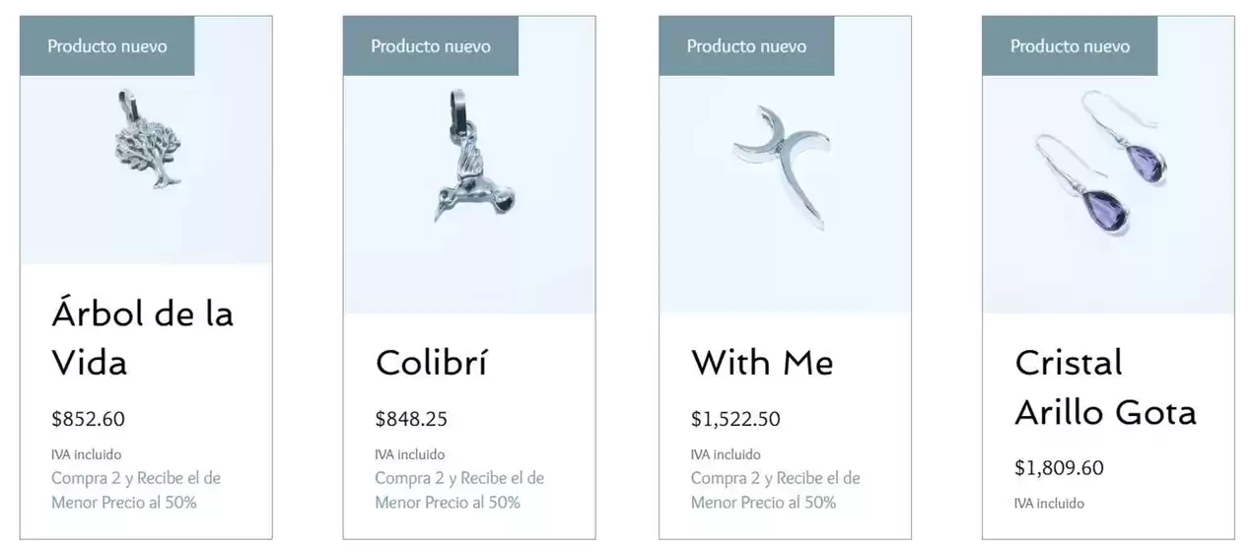This screenshot has height=552, width=1253.
Task: Click the Árbol de la Vida title
Action: pyautogui.click(x=142, y=338)
